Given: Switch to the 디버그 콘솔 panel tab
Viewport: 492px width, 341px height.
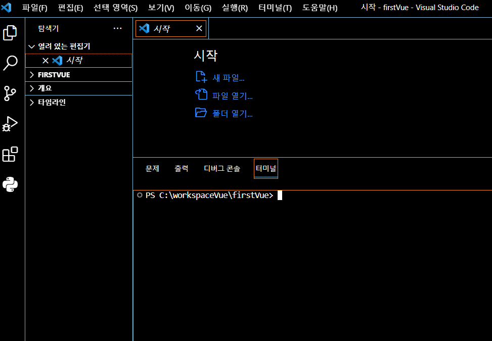Looking at the screenshot, I should tap(222, 169).
